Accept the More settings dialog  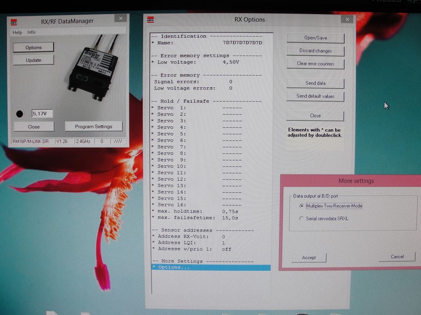[x=309, y=258]
